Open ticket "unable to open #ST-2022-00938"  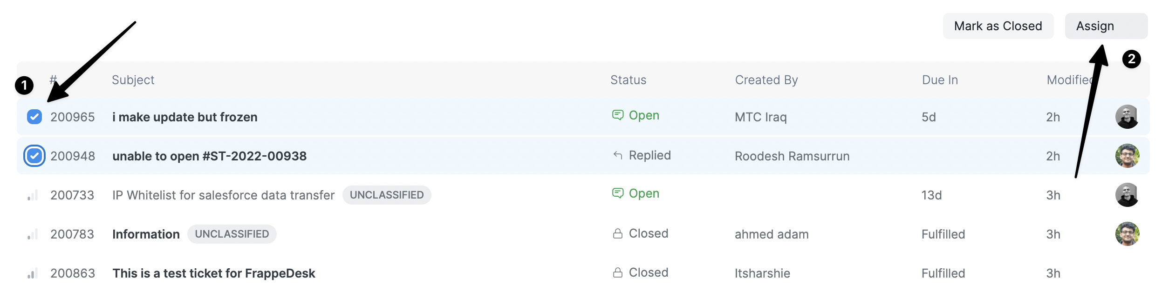click(x=209, y=156)
